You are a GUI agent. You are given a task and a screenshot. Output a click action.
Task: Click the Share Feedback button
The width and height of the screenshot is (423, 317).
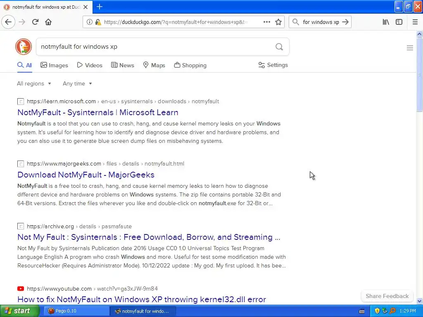(x=387, y=296)
